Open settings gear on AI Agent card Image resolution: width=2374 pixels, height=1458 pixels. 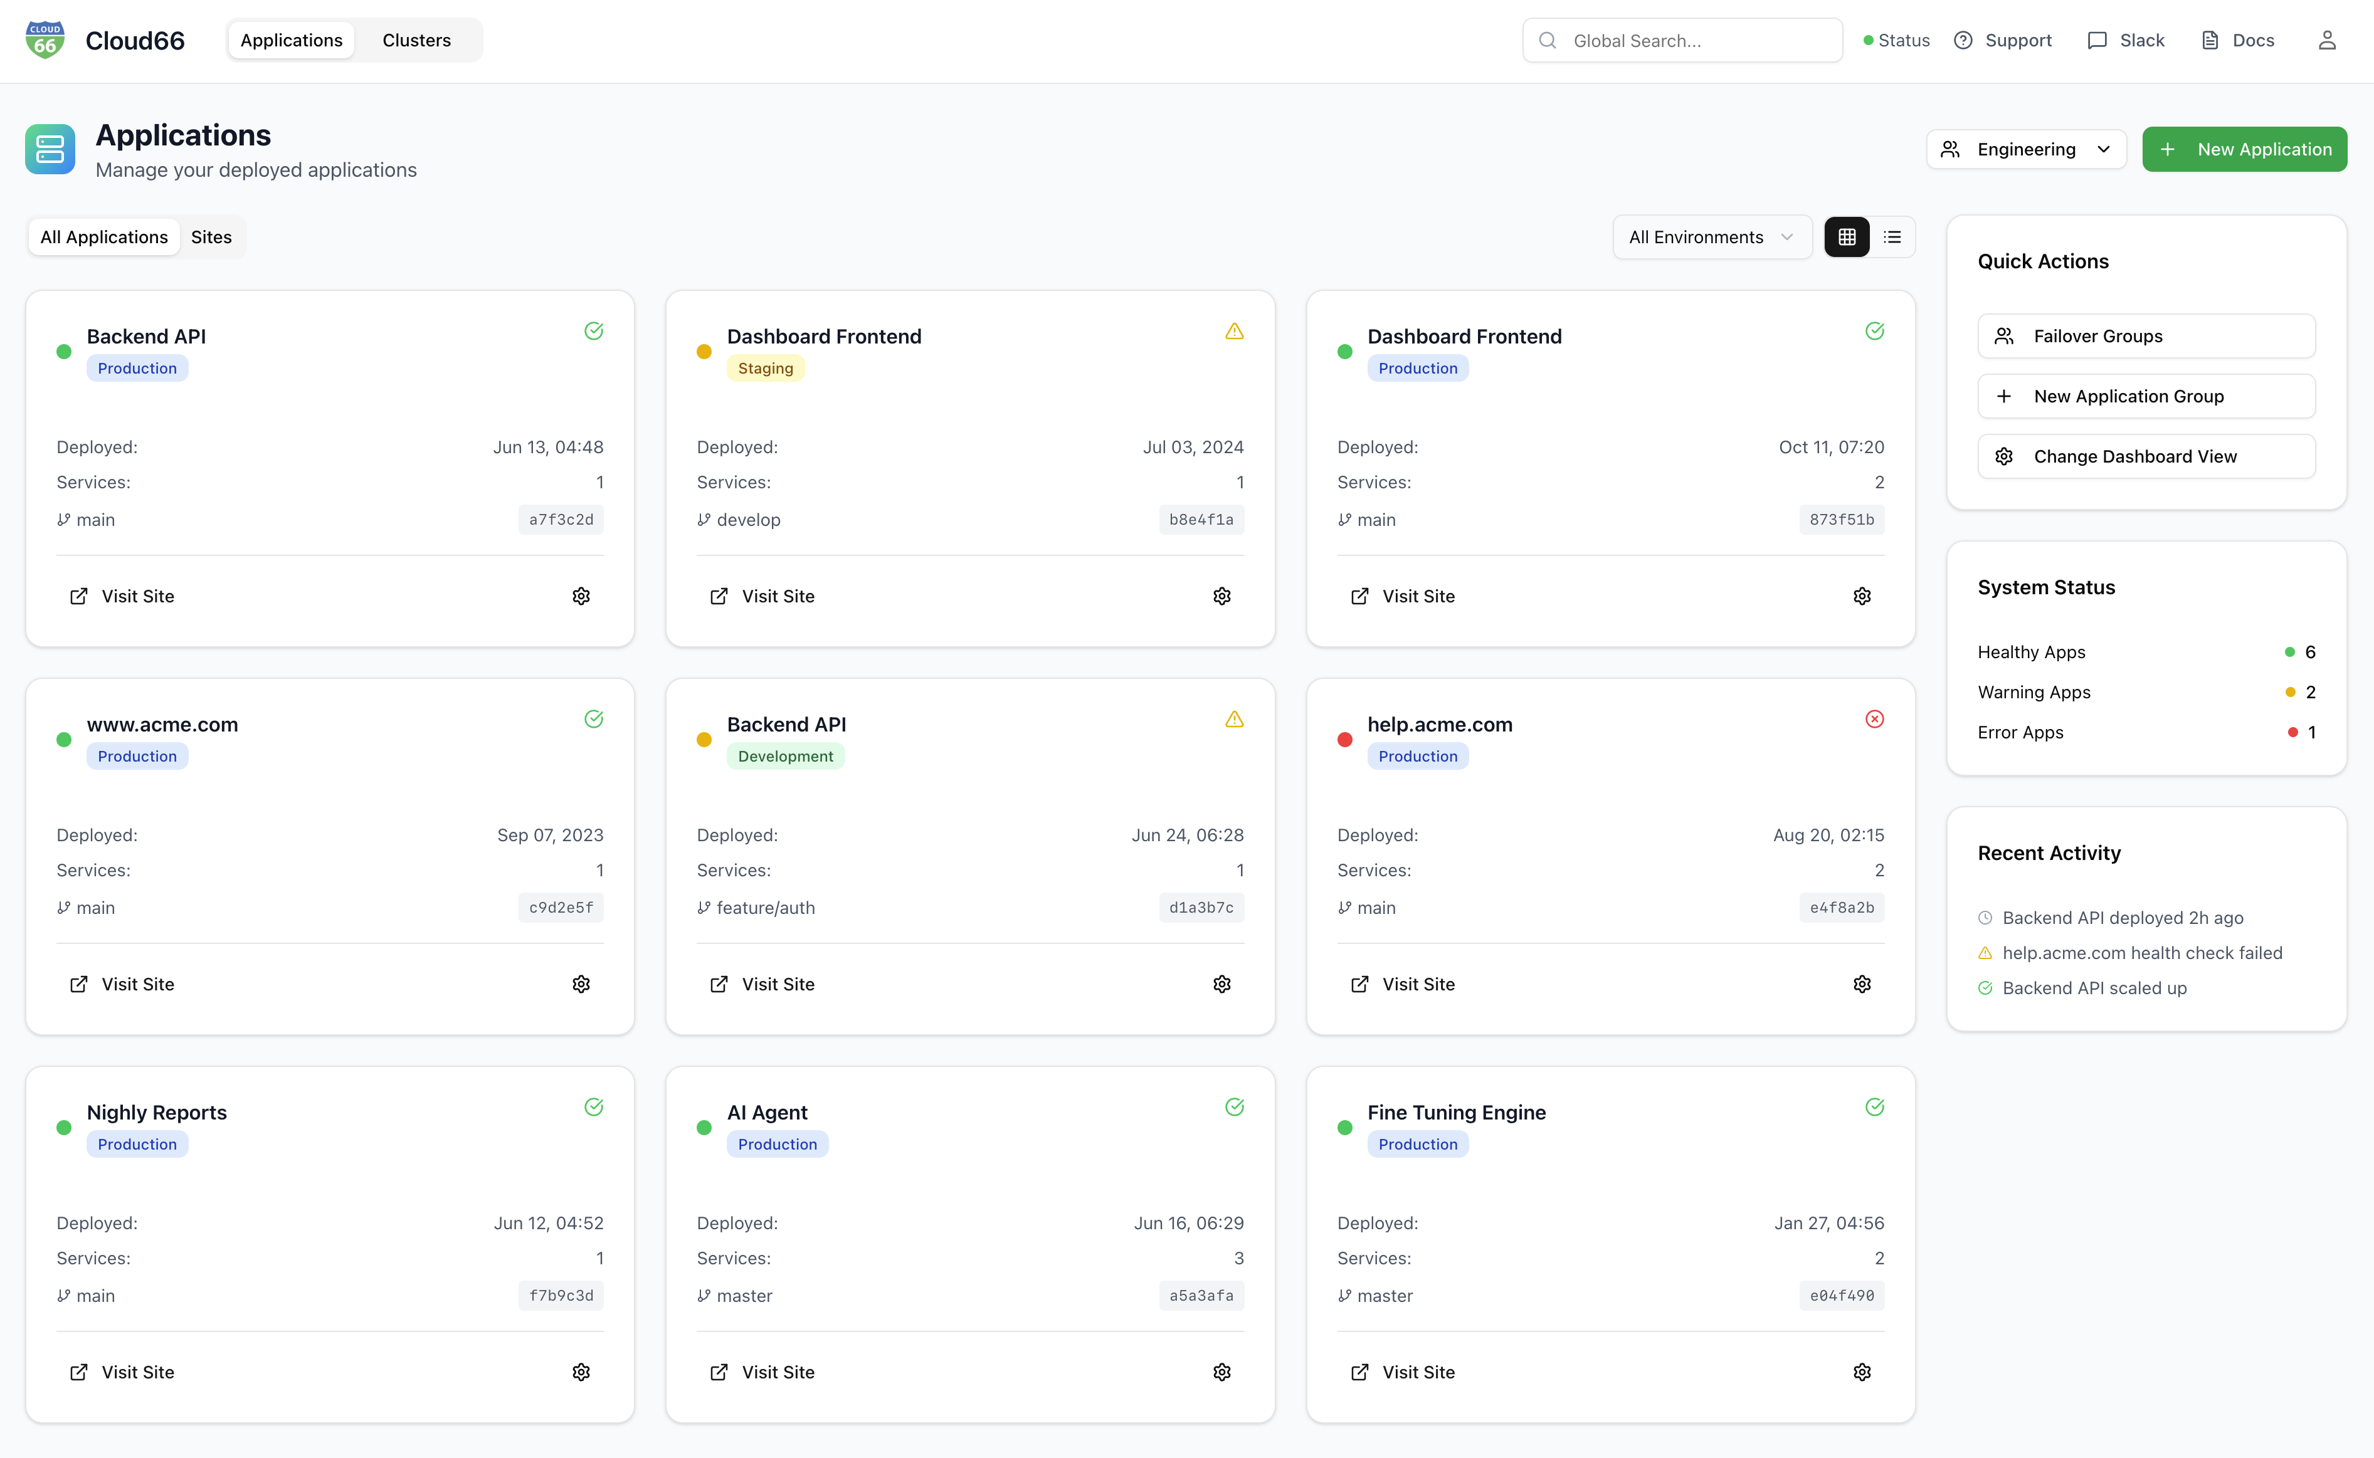tap(1221, 1371)
